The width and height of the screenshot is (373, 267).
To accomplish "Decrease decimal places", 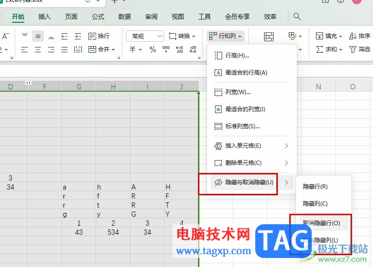I will (x=193, y=49).
